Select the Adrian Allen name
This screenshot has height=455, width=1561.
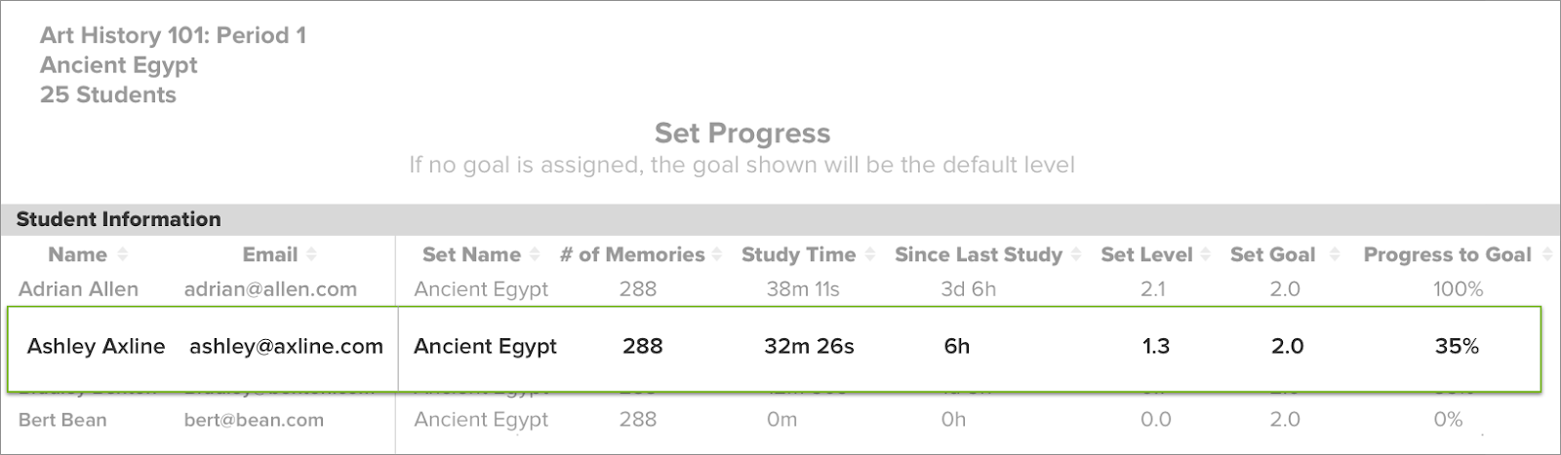click(78, 289)
